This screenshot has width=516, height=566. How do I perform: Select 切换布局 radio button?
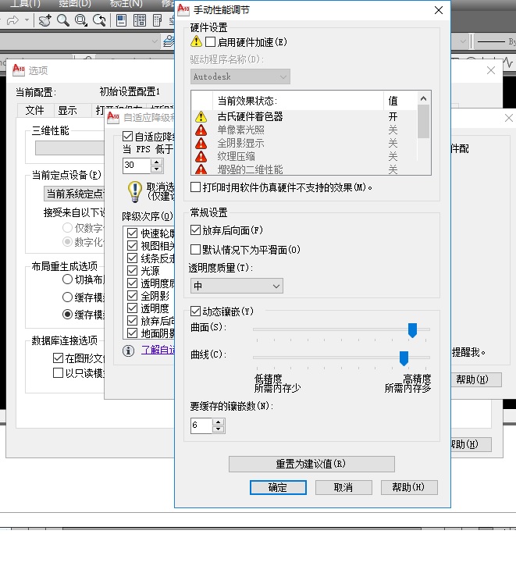(67, 279)
